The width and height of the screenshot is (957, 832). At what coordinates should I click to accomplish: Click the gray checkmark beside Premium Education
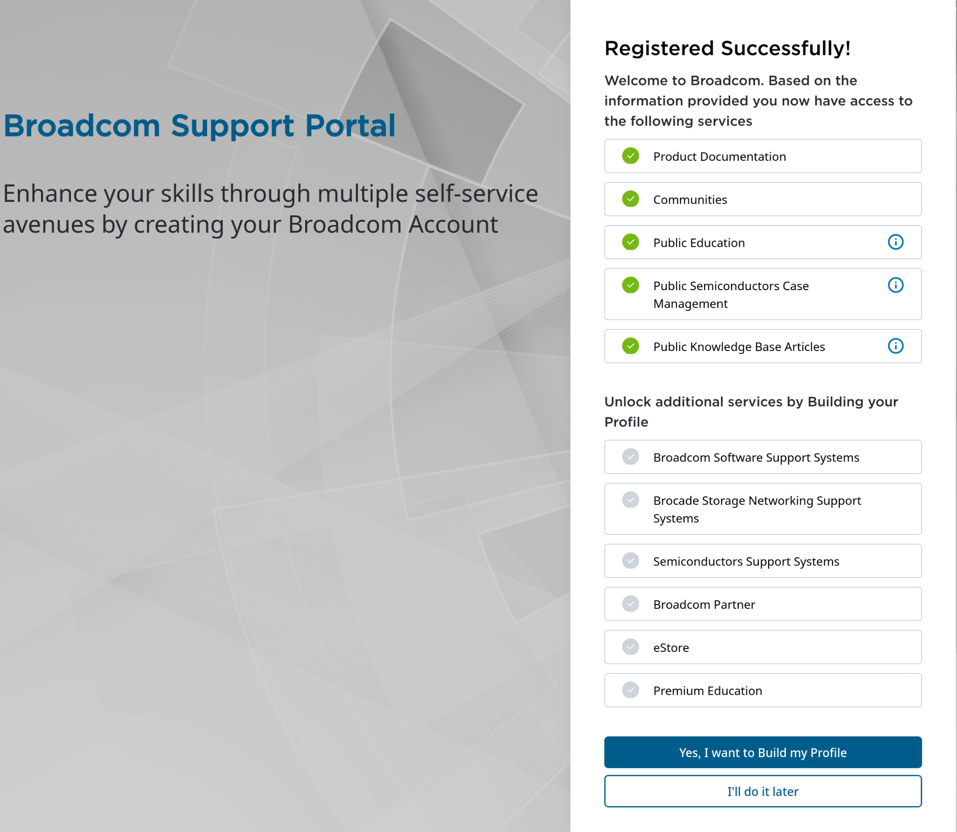[630, 690]
